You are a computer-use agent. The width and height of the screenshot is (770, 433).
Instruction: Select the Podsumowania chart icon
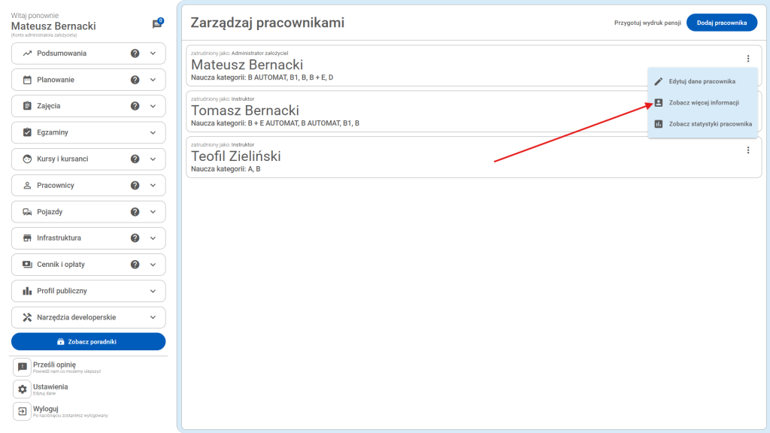26,53
